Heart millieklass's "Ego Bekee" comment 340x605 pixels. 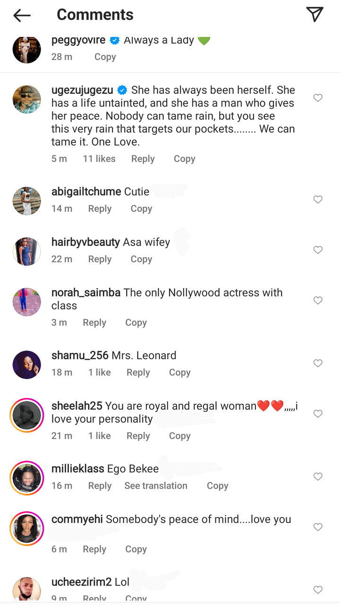coord(318,477)
